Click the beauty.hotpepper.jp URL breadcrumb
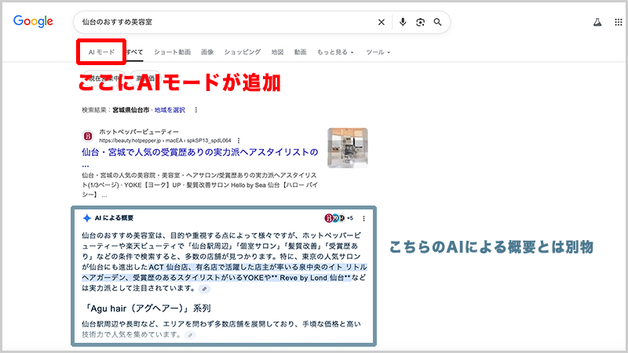 (x=165, y=140)
